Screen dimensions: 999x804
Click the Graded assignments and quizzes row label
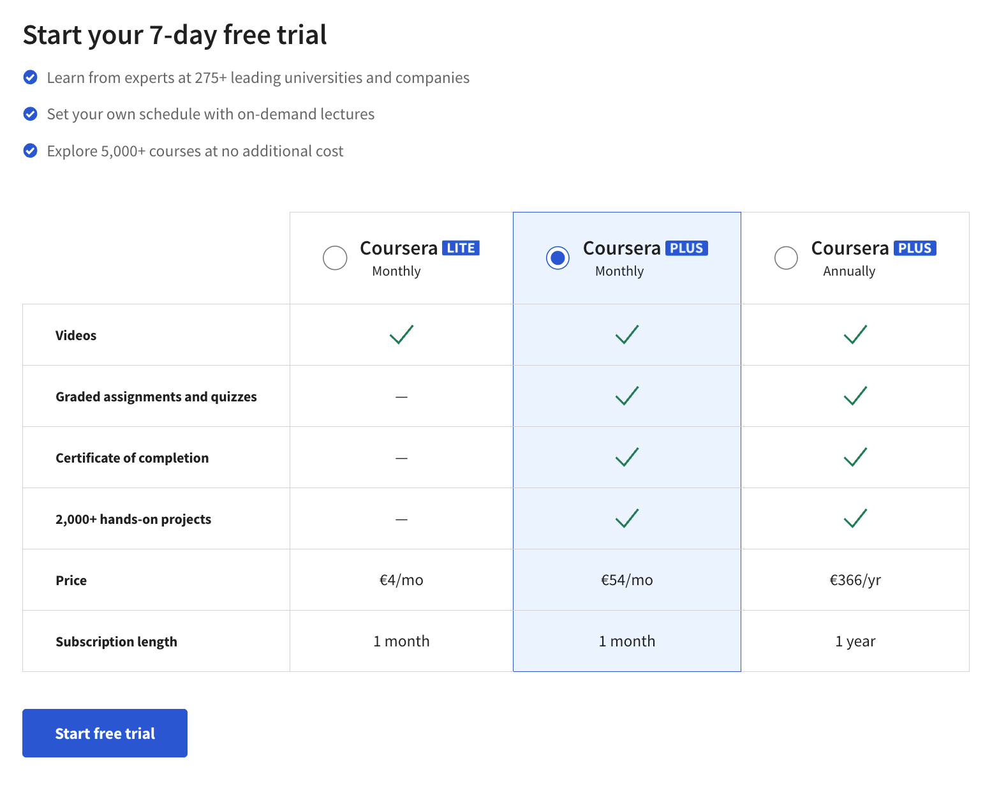(x=156, y=396)
